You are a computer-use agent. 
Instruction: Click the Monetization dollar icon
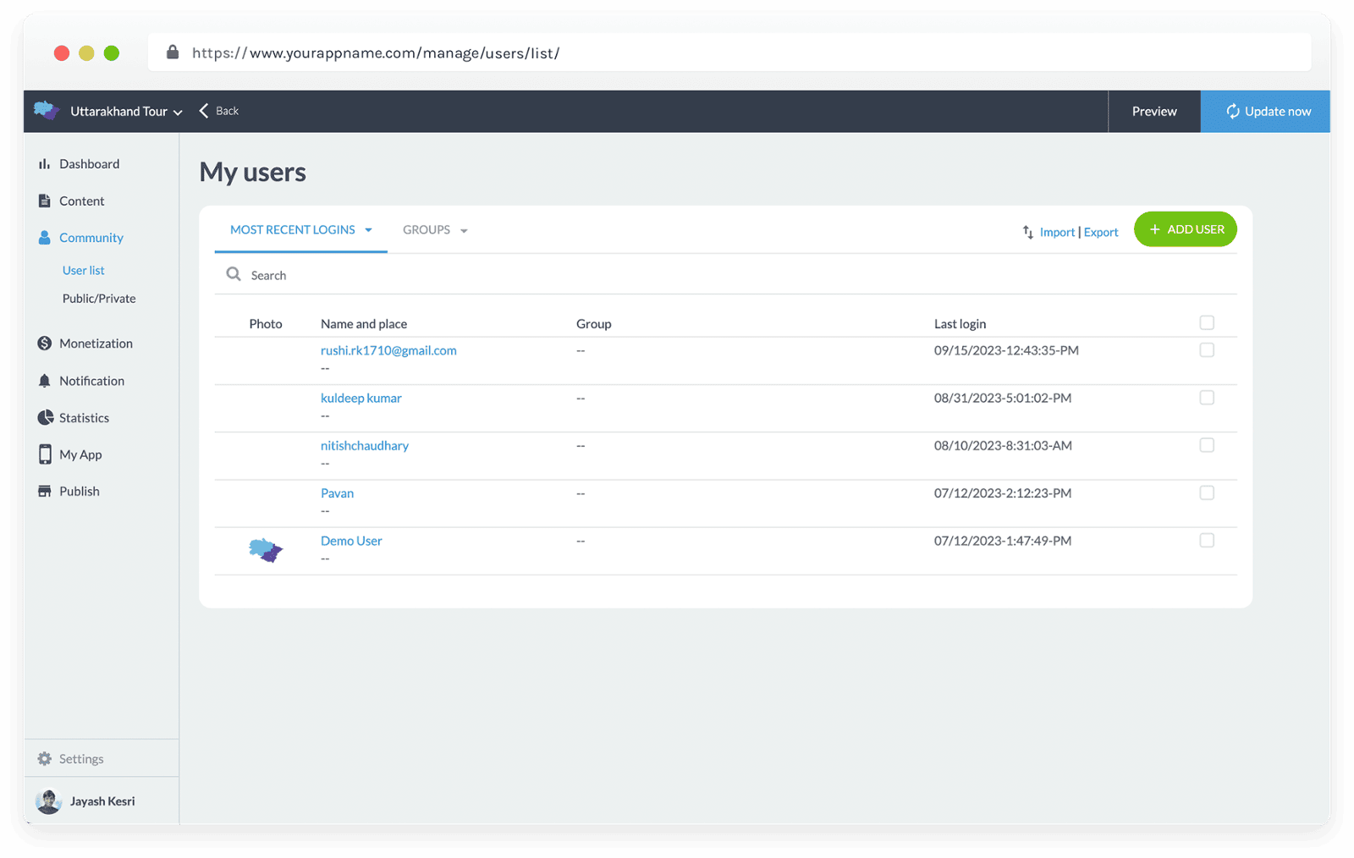(x=45, y=344)
